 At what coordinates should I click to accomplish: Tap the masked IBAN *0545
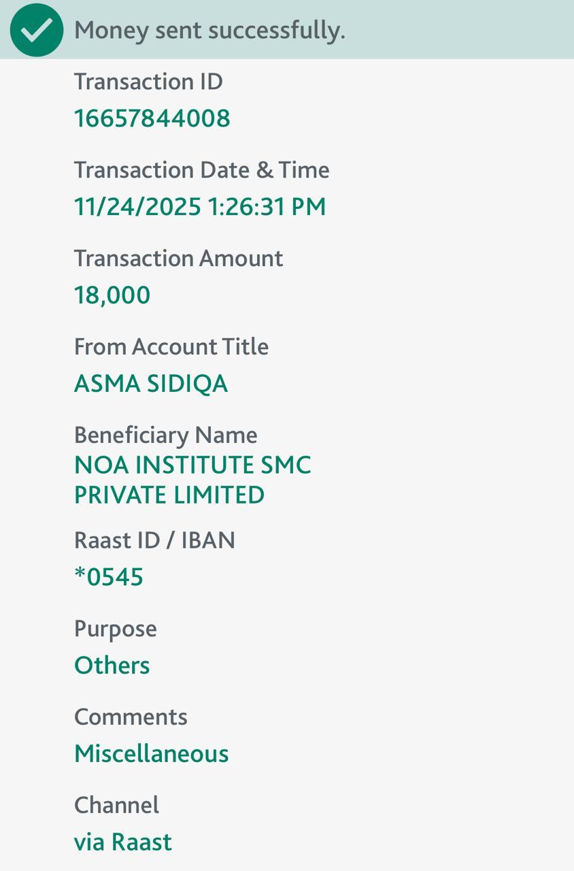pos(109,577)
